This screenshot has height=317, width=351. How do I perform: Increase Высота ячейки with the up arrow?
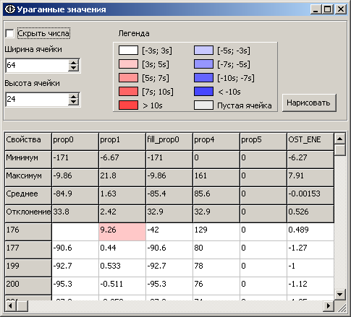73,96
